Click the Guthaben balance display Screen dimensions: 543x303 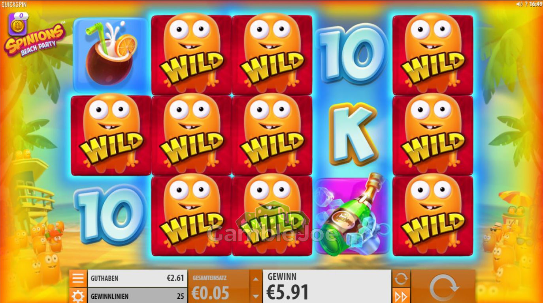coord(137,278)
